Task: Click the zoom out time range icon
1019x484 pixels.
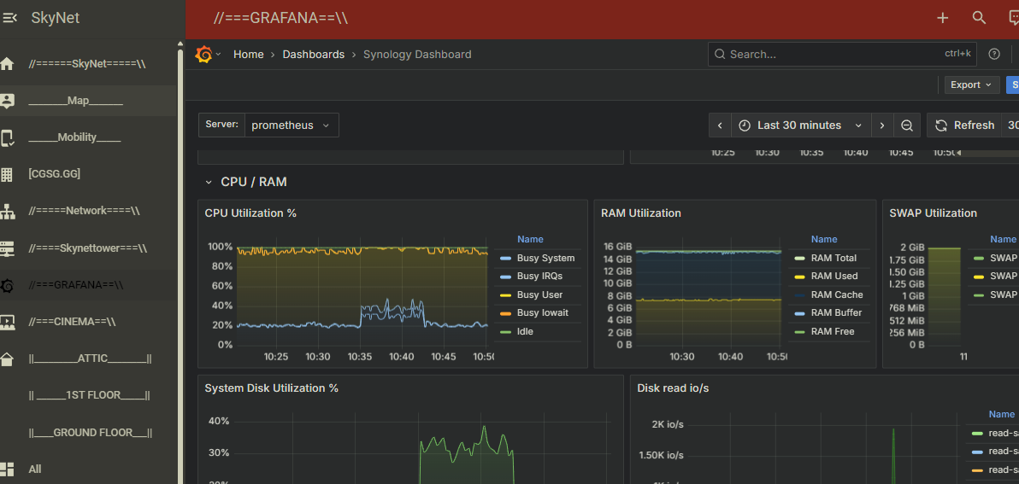Action: pos(907,125)
